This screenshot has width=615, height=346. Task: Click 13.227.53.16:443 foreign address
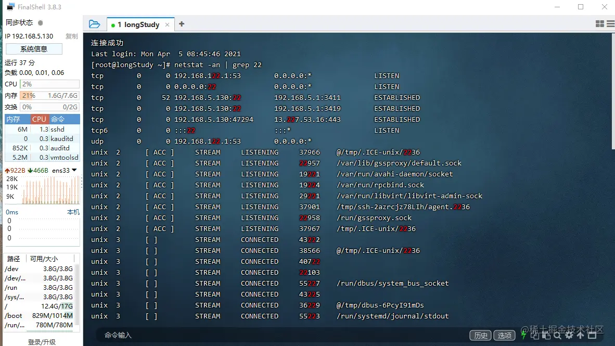tap(307, 119)
